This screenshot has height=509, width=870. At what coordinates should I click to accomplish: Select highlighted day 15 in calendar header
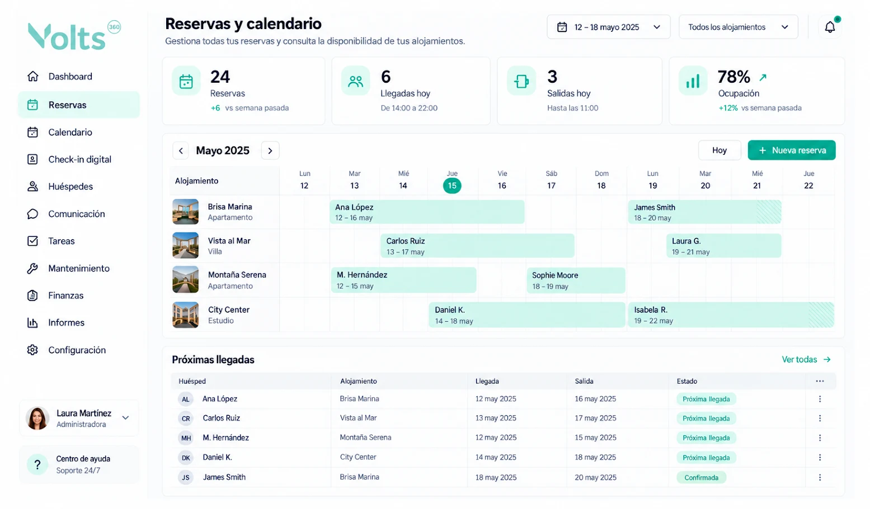pos(452,185)
